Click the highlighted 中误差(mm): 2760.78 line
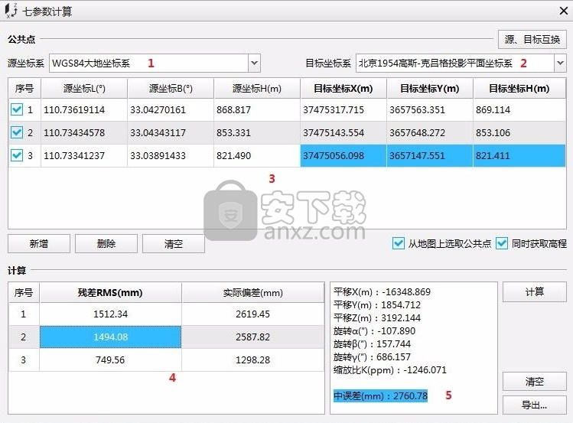This screenshot has height=423, width=573. 380,395
